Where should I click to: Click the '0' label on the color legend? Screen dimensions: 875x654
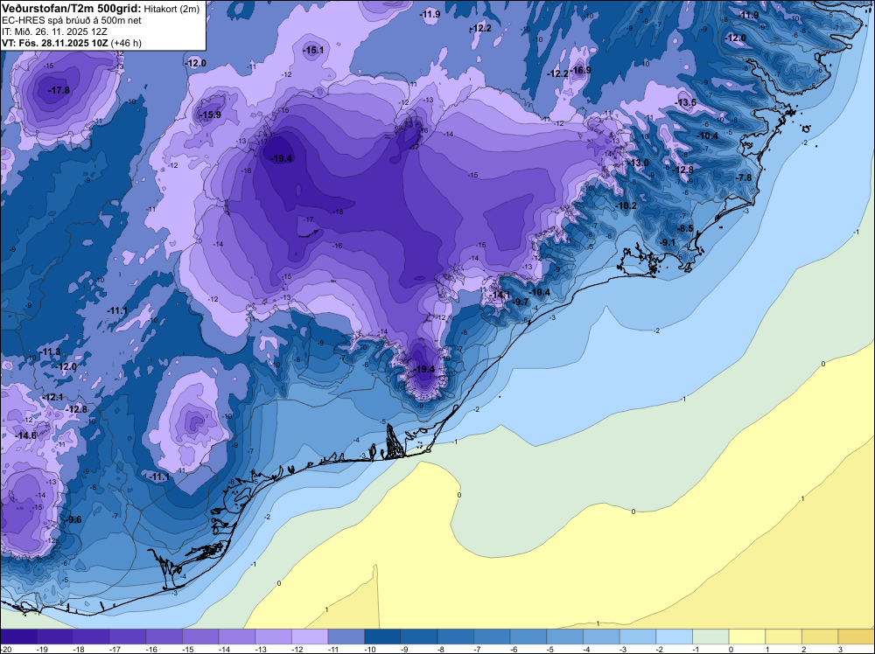pos(732,649)
